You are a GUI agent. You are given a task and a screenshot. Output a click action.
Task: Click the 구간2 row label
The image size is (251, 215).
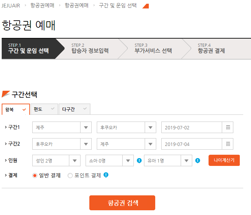(14, 144)
